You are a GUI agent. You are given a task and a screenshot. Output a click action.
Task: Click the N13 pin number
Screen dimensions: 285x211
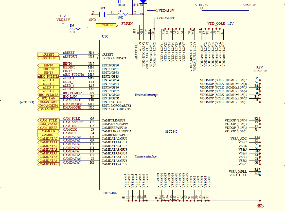[x=91, y=57]
